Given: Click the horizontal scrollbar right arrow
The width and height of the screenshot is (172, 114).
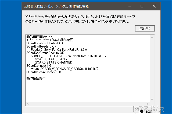Looking at the screenshot, I should [148, 104].
